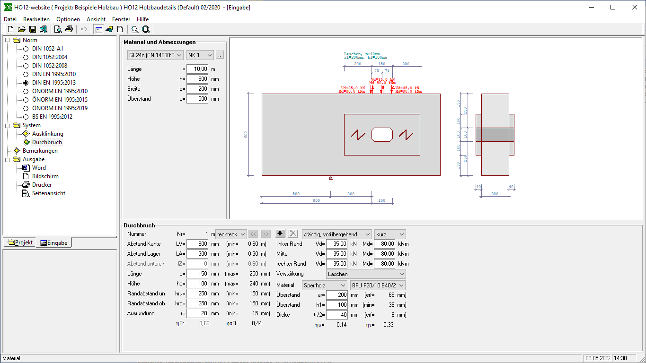The width and height of the screenshot is (646, 363).
Task: Open the Ansicht menu
Action: (96, 19)
